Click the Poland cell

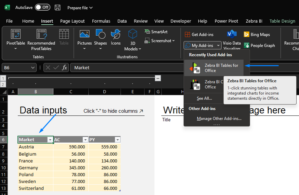click(36, 174)
